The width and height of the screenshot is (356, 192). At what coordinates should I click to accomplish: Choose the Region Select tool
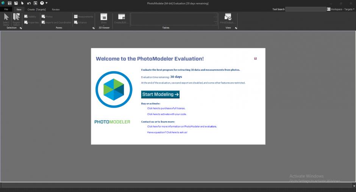pyautogui.click(x=16, y=19)
